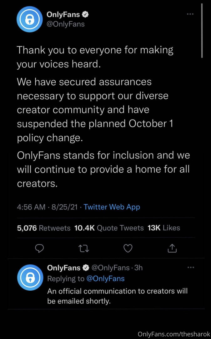Viewport: 211px width, 339px height.
Task: Click the verified badge in the reply
Action: pos(86,268)
